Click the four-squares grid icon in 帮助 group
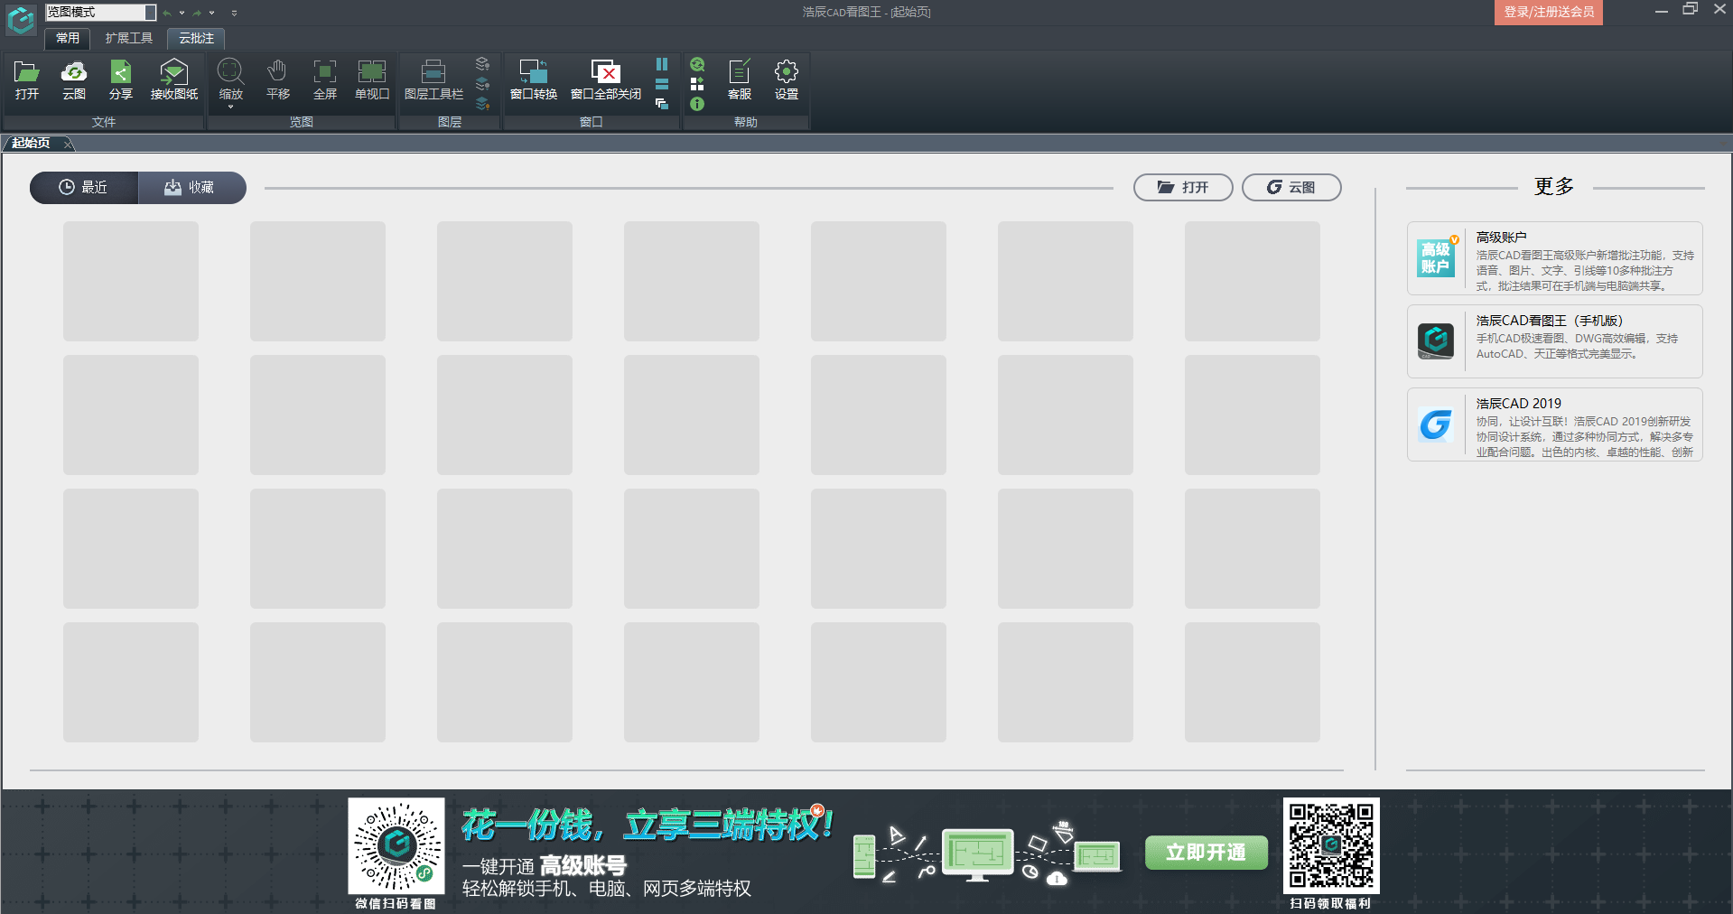 pyautogui.click(x=697, y=84)
